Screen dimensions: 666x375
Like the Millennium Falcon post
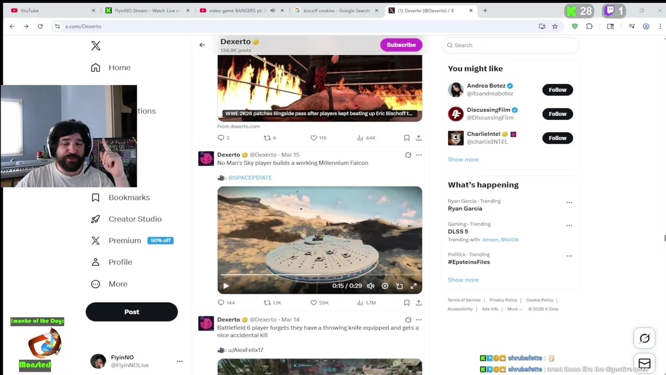(319, 303)
